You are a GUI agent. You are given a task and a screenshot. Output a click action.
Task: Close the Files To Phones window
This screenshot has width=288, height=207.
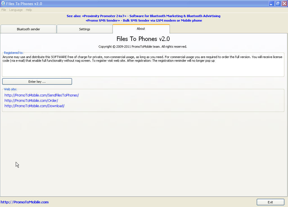tap(284, 4)
